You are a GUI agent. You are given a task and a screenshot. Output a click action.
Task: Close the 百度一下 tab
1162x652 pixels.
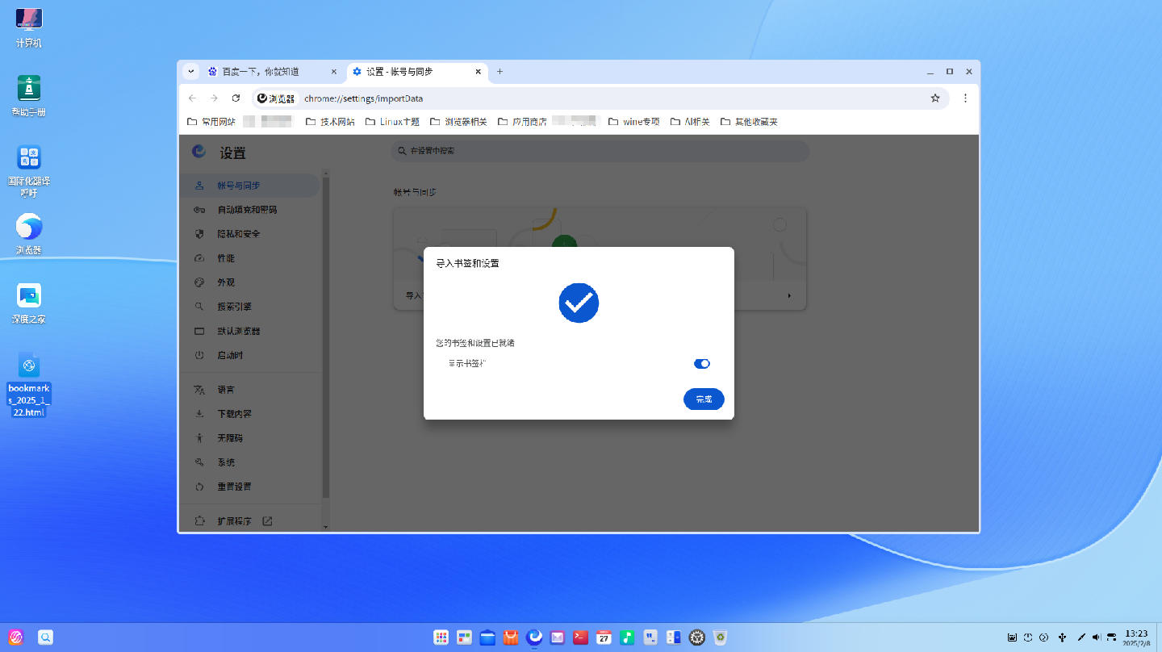click(334, 72)
